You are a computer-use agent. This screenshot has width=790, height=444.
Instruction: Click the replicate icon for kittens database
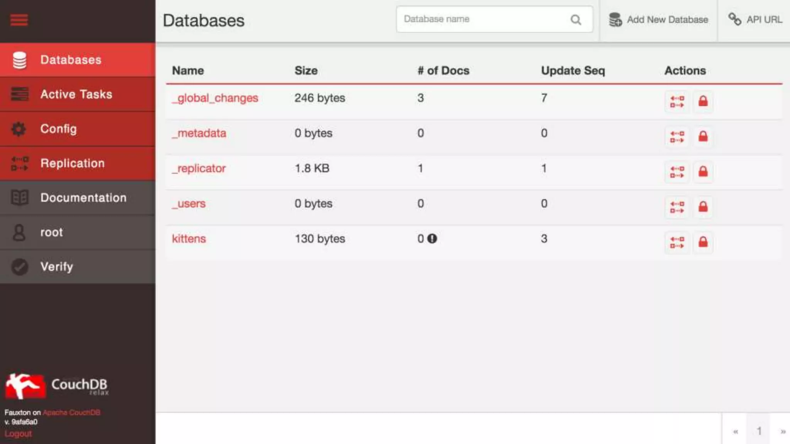pos(677,242)
